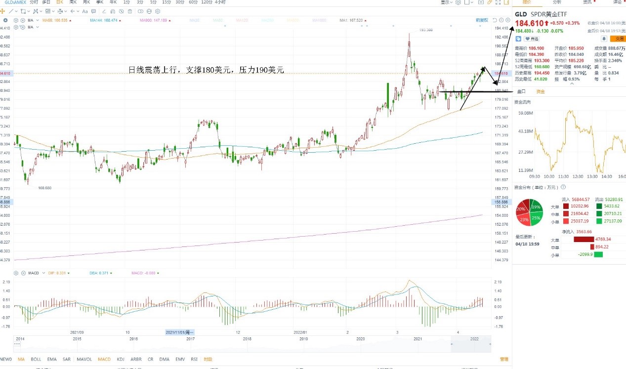
Task: Select 时段 session option
Action: 208,359
